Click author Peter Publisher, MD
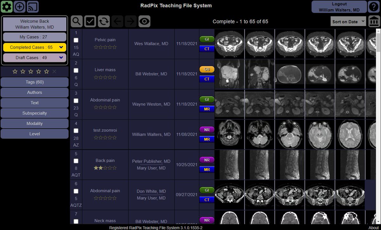This screenshot has width=381, height=230. 151,161
